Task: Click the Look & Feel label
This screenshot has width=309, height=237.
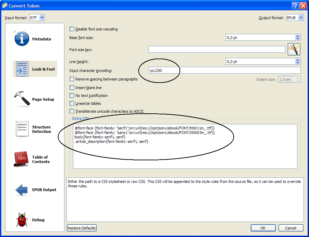Action: click(44, 69)
